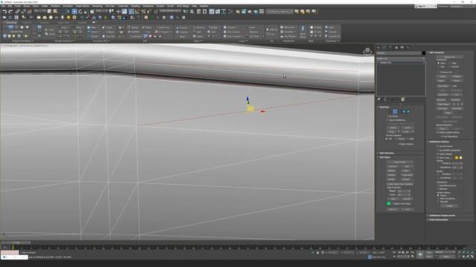This screenshot has width=476, height=267.
Task: Select the Off preview selection radio
Action: [387, 139]
